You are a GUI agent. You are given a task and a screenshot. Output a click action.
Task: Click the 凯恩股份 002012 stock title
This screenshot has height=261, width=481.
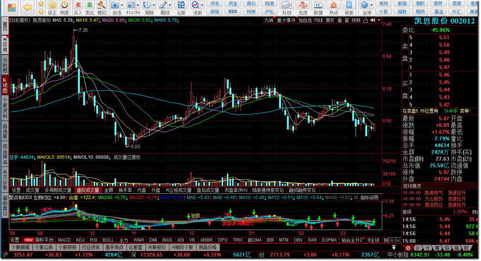coord(445,21)
